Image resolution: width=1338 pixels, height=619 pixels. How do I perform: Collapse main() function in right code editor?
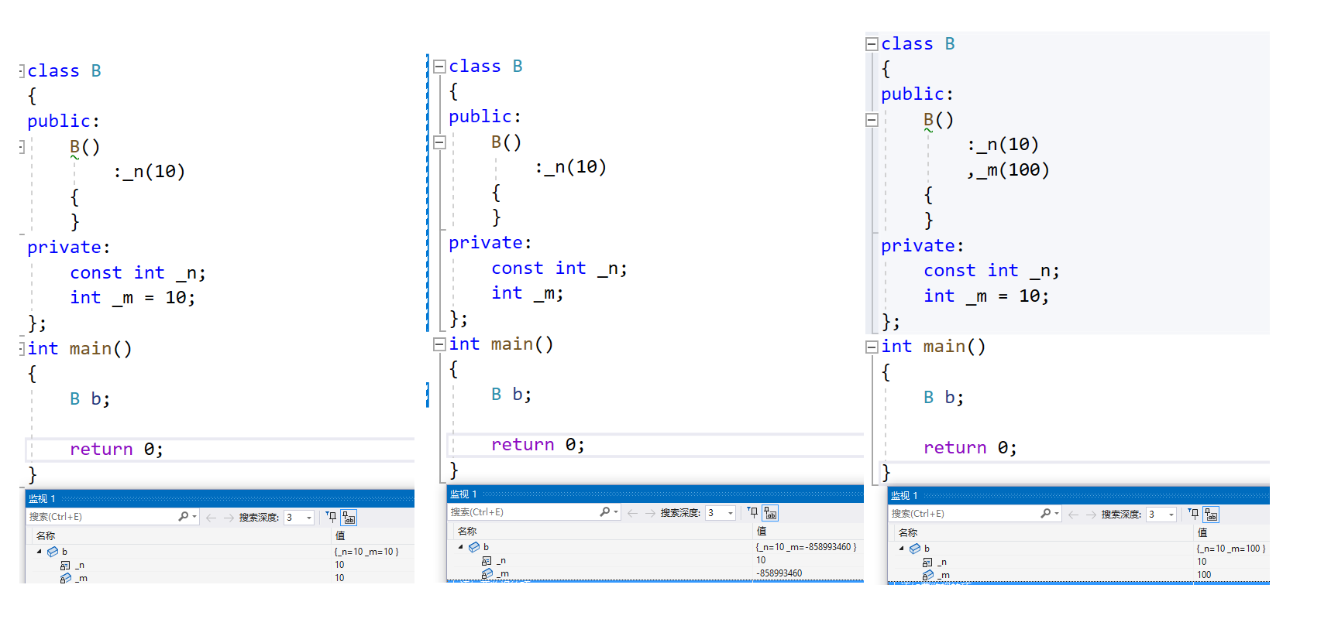872,347
